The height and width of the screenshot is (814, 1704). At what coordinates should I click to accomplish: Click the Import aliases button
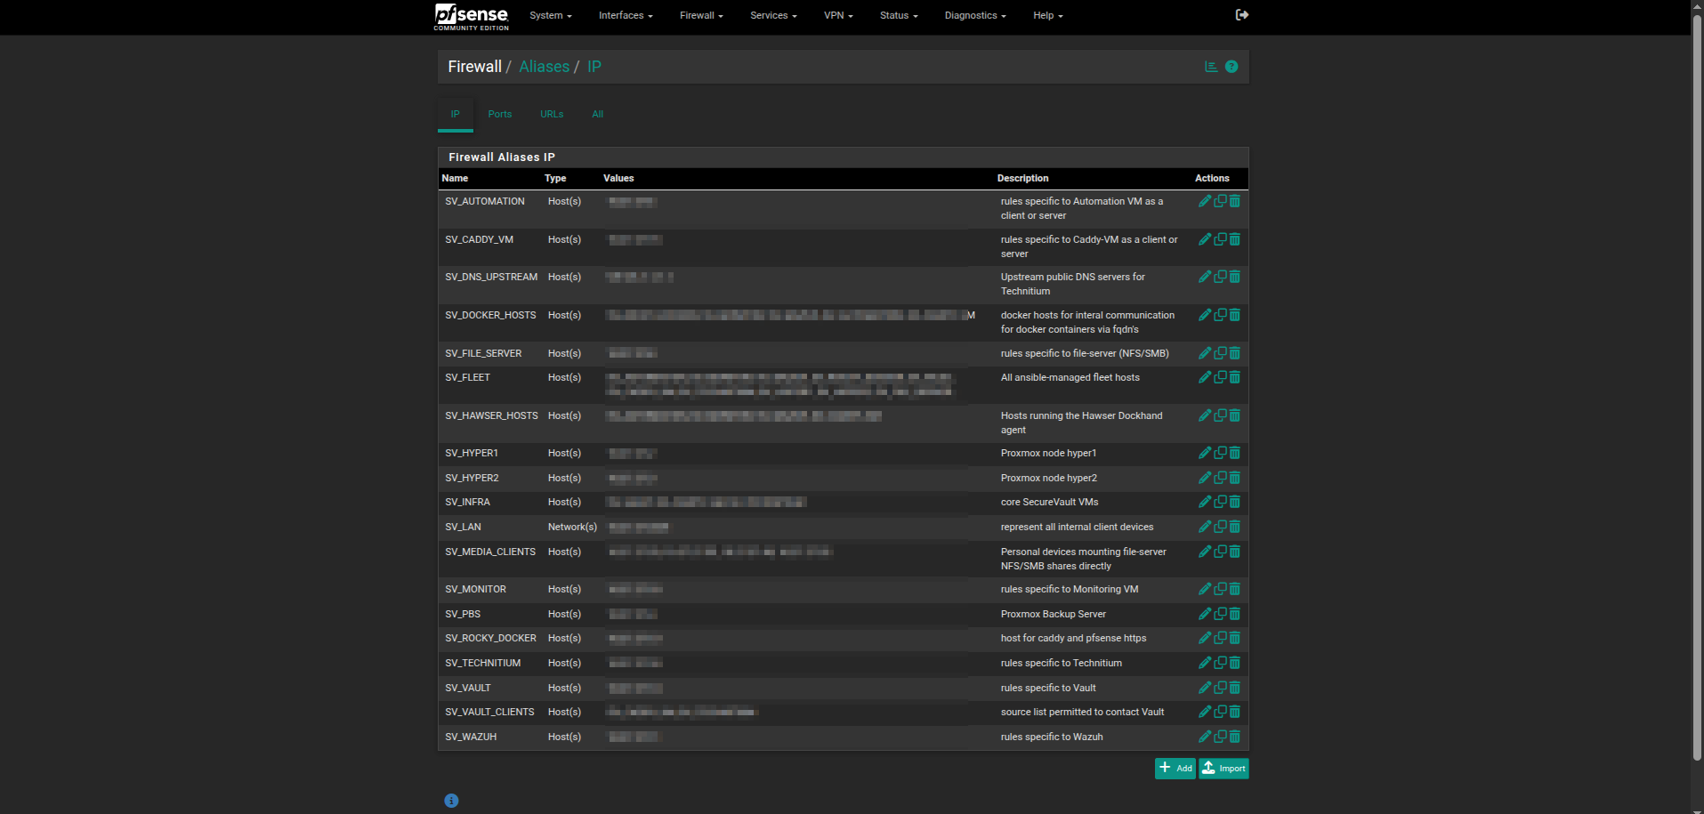1223,768
